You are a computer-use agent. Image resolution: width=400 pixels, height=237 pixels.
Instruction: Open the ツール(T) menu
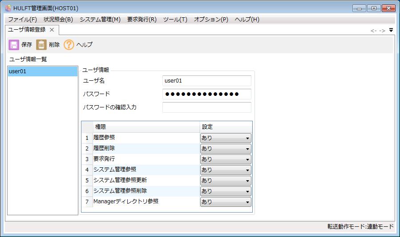tap(175, 20)
